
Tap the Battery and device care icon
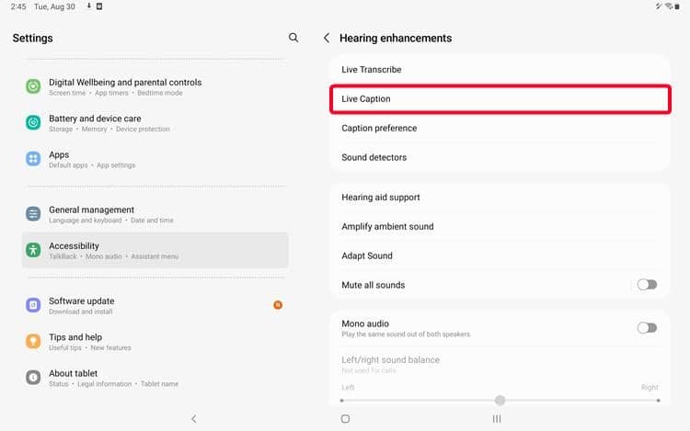33,122
